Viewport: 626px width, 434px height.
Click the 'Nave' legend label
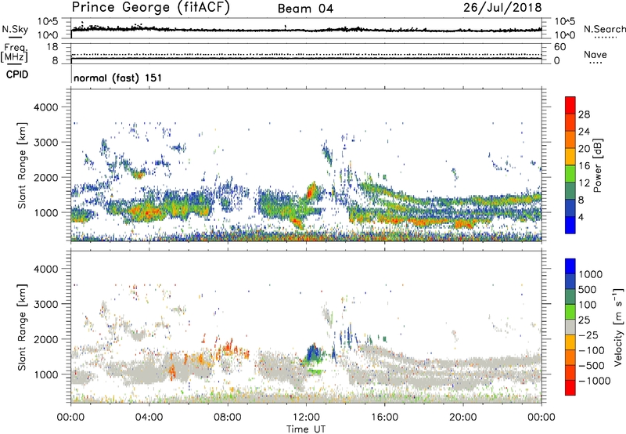coord(595,55)
